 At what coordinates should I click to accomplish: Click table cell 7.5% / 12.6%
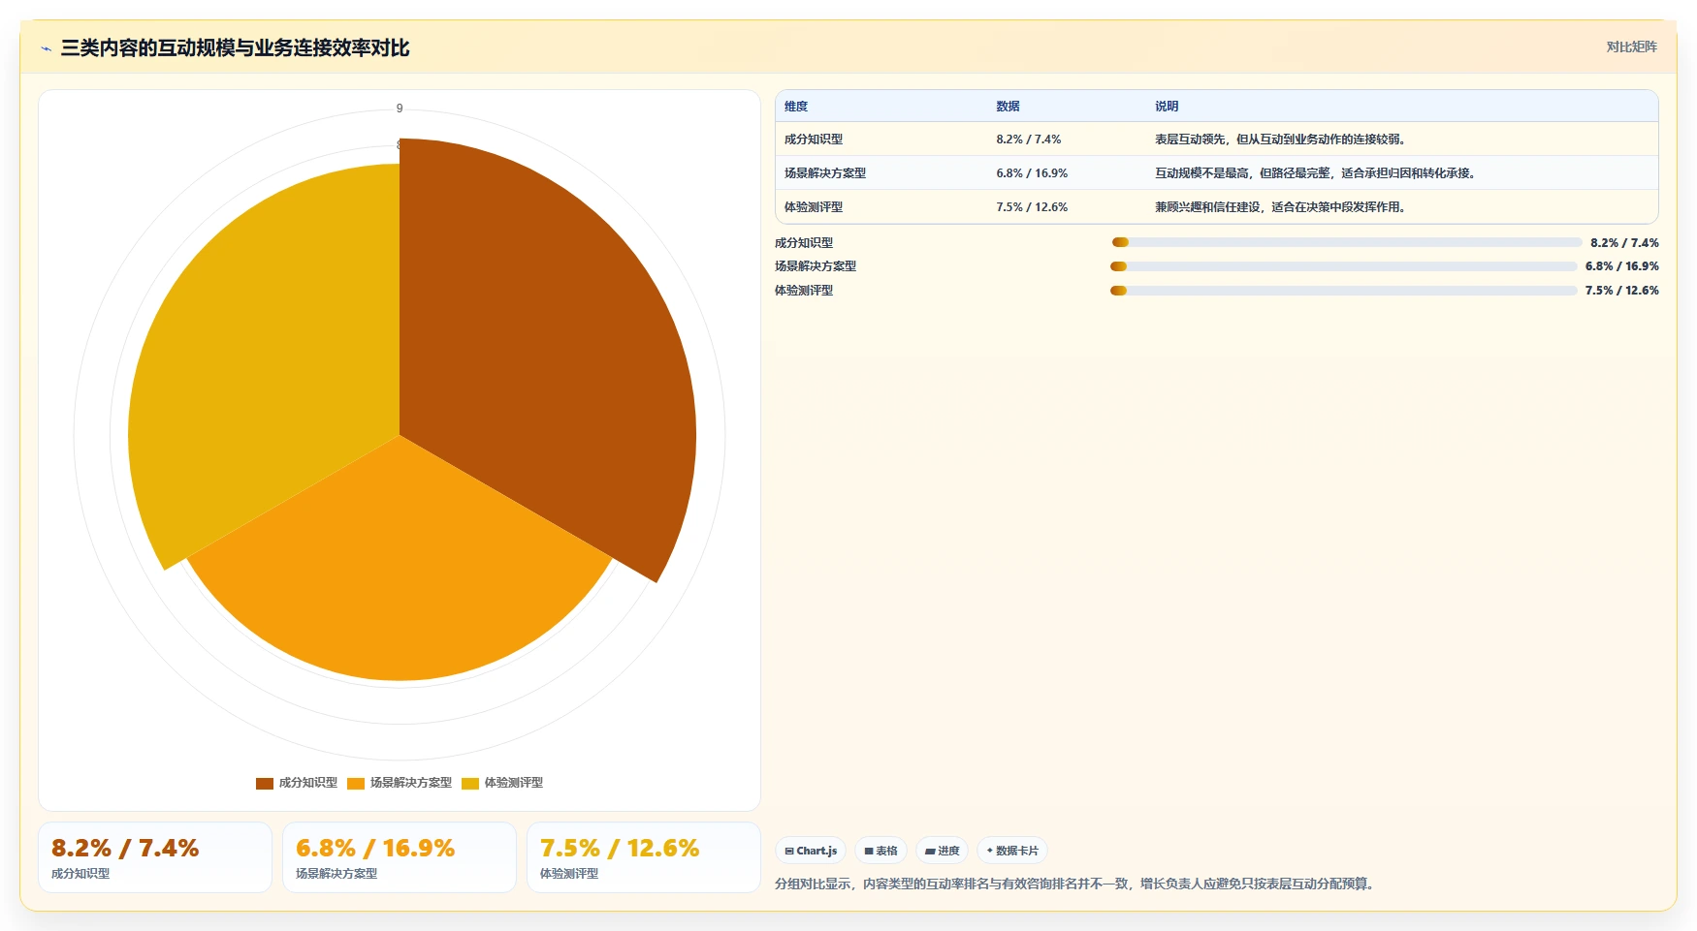pos(1032,207)
